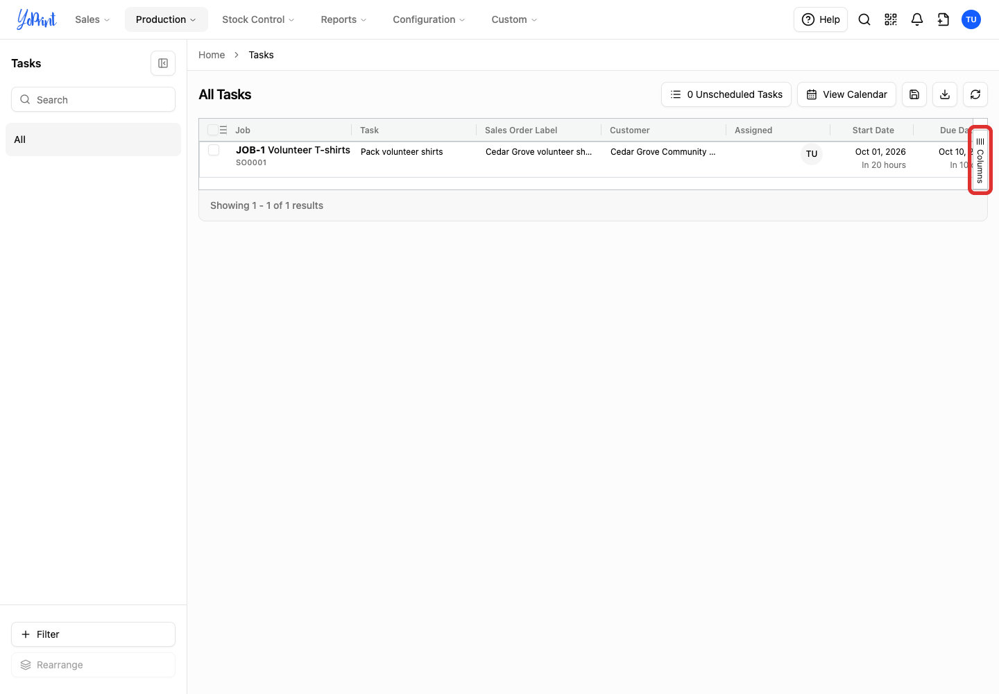Open the Columns side panel
The width and height of the screenshot is (999, 694).
[980, 160]
